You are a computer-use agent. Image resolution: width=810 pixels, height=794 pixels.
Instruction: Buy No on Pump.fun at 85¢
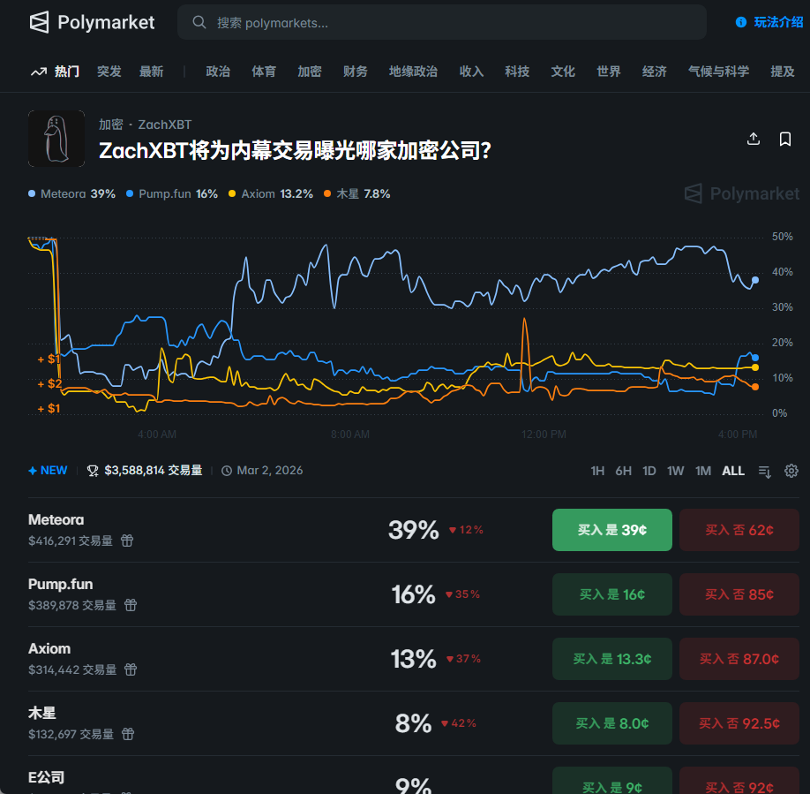tap(739, 594)
